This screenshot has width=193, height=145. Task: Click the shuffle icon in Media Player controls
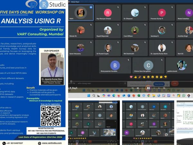[133, 88]
